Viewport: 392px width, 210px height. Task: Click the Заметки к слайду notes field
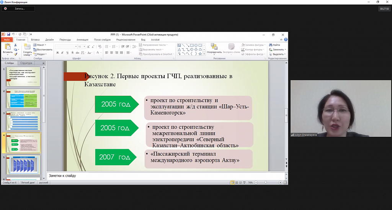165,176
